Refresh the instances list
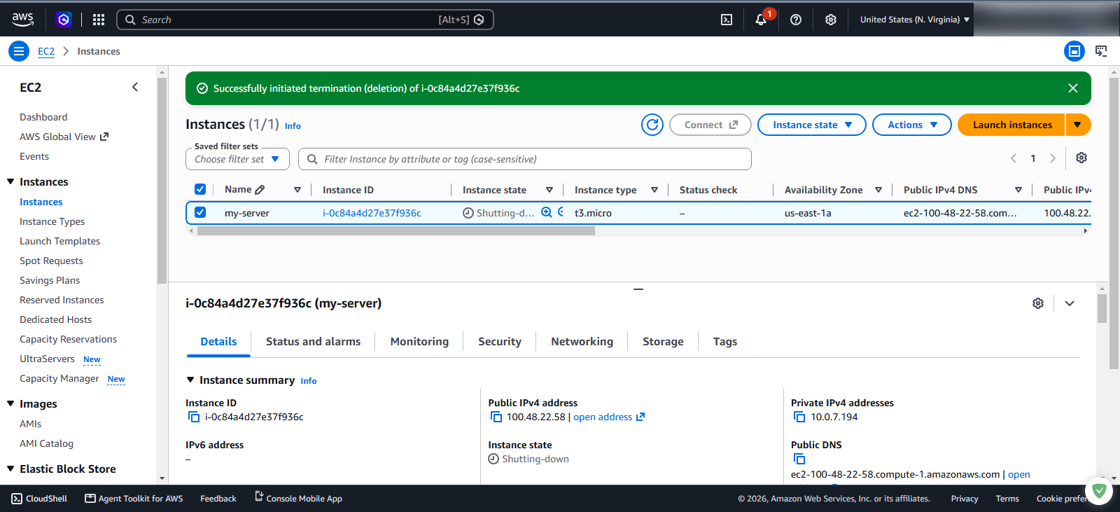The width and height of the screenshot is (1120, 512). click(652, 125)
